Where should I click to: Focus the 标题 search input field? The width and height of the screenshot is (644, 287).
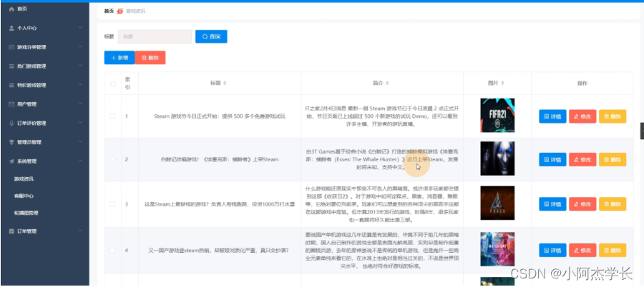(155, 36)
